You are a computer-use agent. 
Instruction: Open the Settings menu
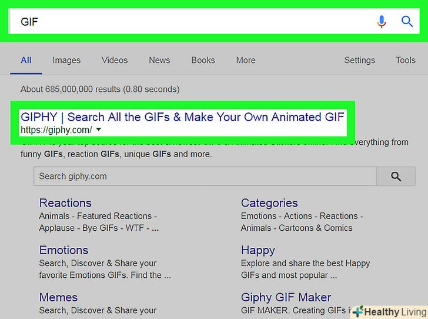[359, 60]
